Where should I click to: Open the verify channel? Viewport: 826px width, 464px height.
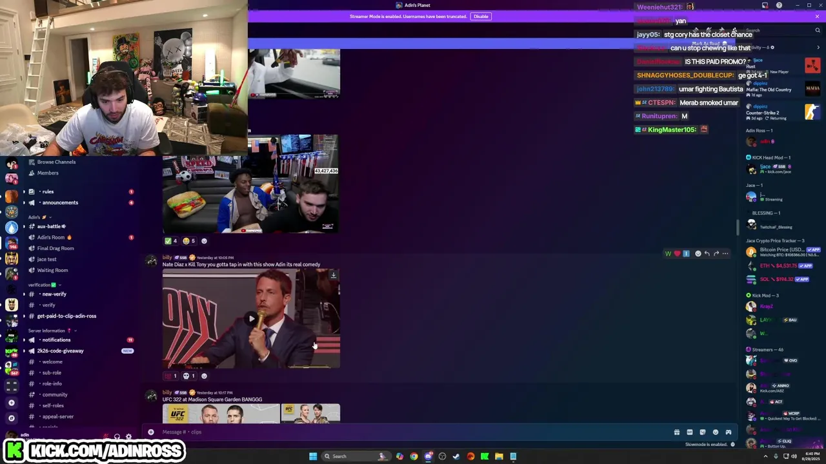48,305
